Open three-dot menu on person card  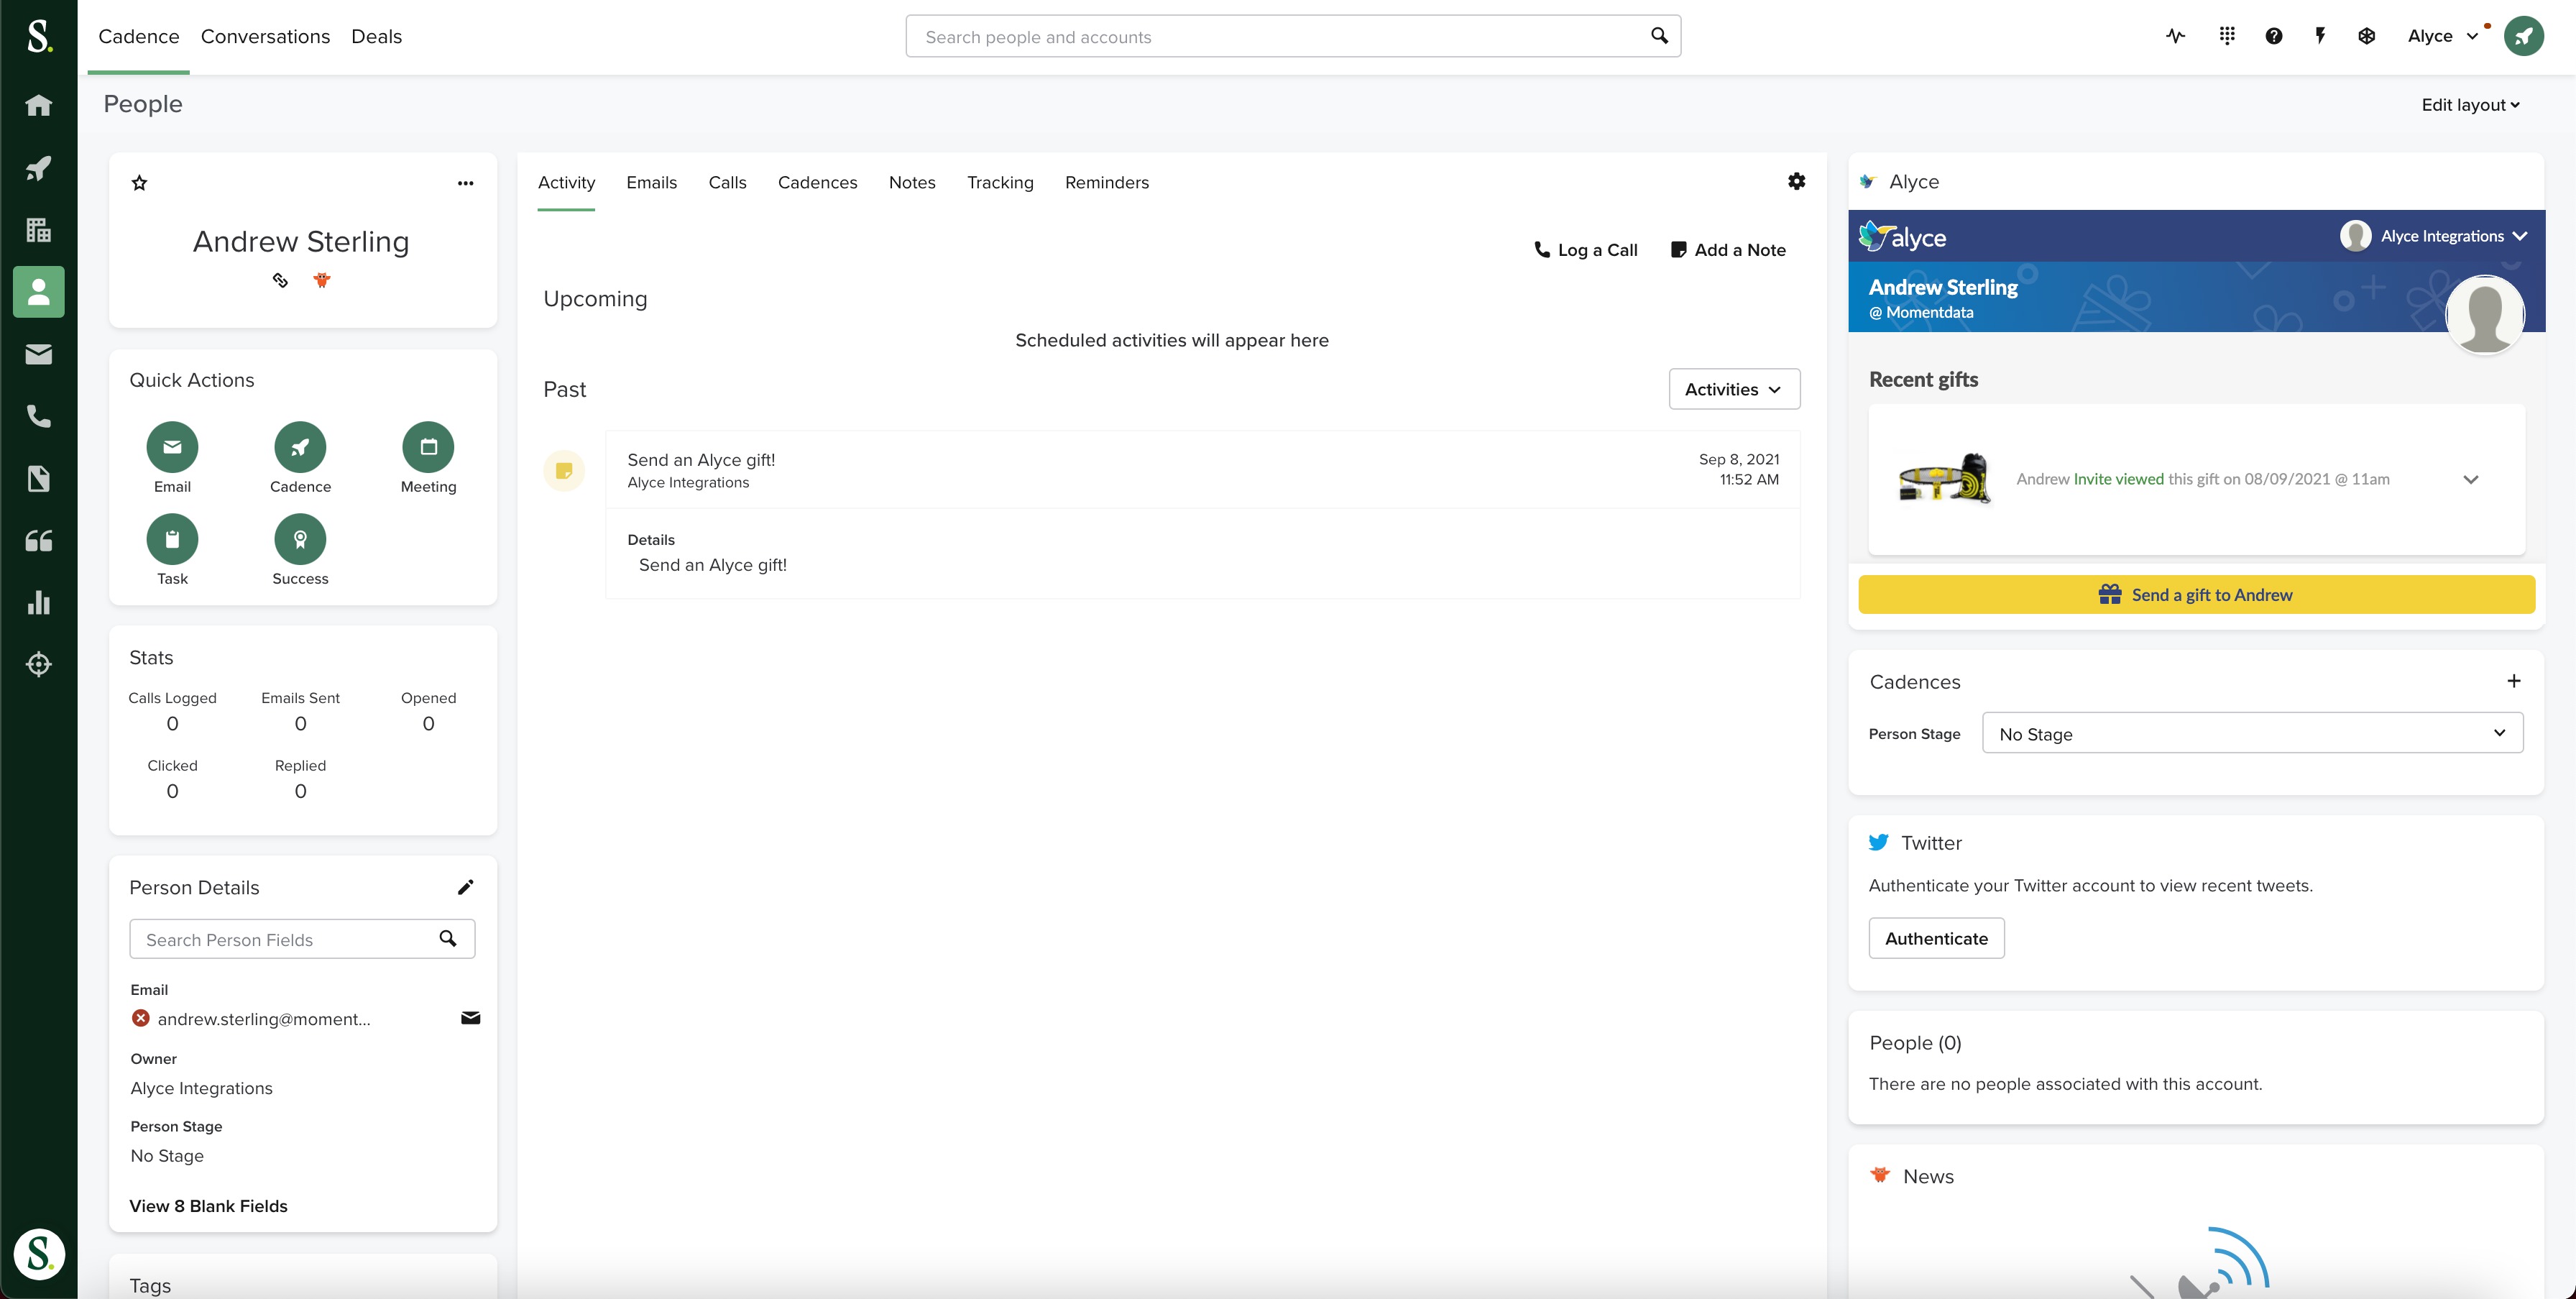[x=465, y=183]
